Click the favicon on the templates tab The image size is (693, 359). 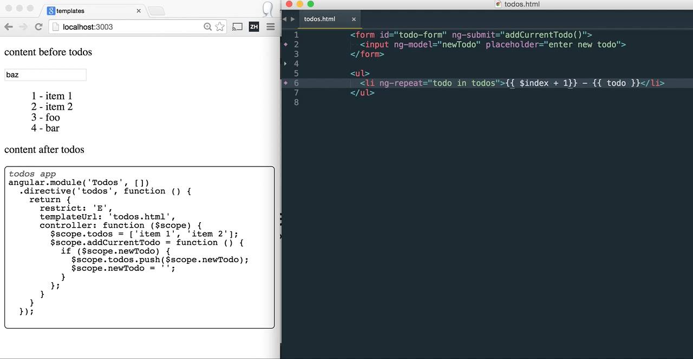[51, 11]
